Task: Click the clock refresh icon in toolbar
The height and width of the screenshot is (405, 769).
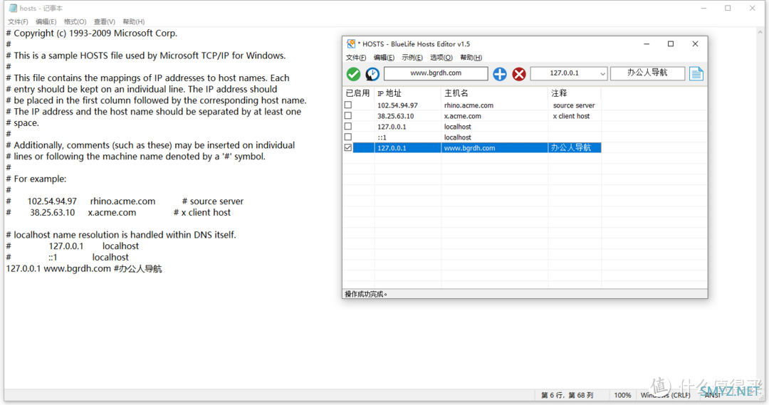Action: 372,74
